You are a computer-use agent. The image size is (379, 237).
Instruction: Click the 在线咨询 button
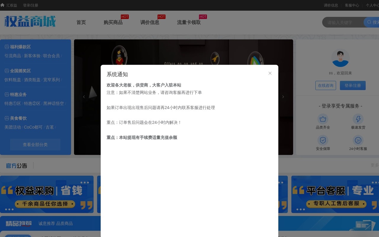pyautogui.click(x=325, y=85)
